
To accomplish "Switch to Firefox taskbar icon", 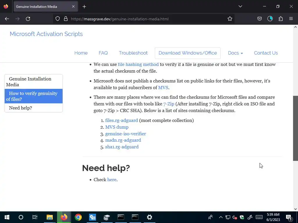I will click(x=64, y=217).
